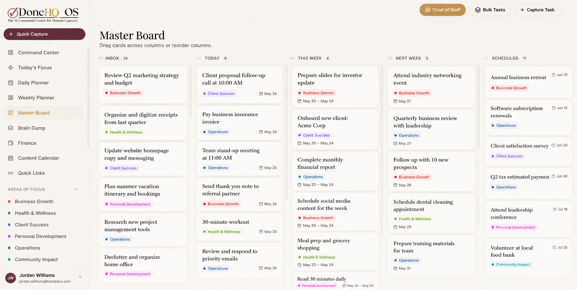Click the Today's Focus lightning icon
The height and width of the screenshot is (290, 577).
[x=11, y=67]
